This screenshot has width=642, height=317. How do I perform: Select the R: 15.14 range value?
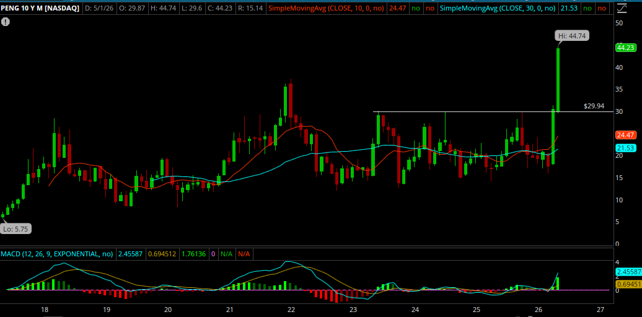tap(249, 8)
